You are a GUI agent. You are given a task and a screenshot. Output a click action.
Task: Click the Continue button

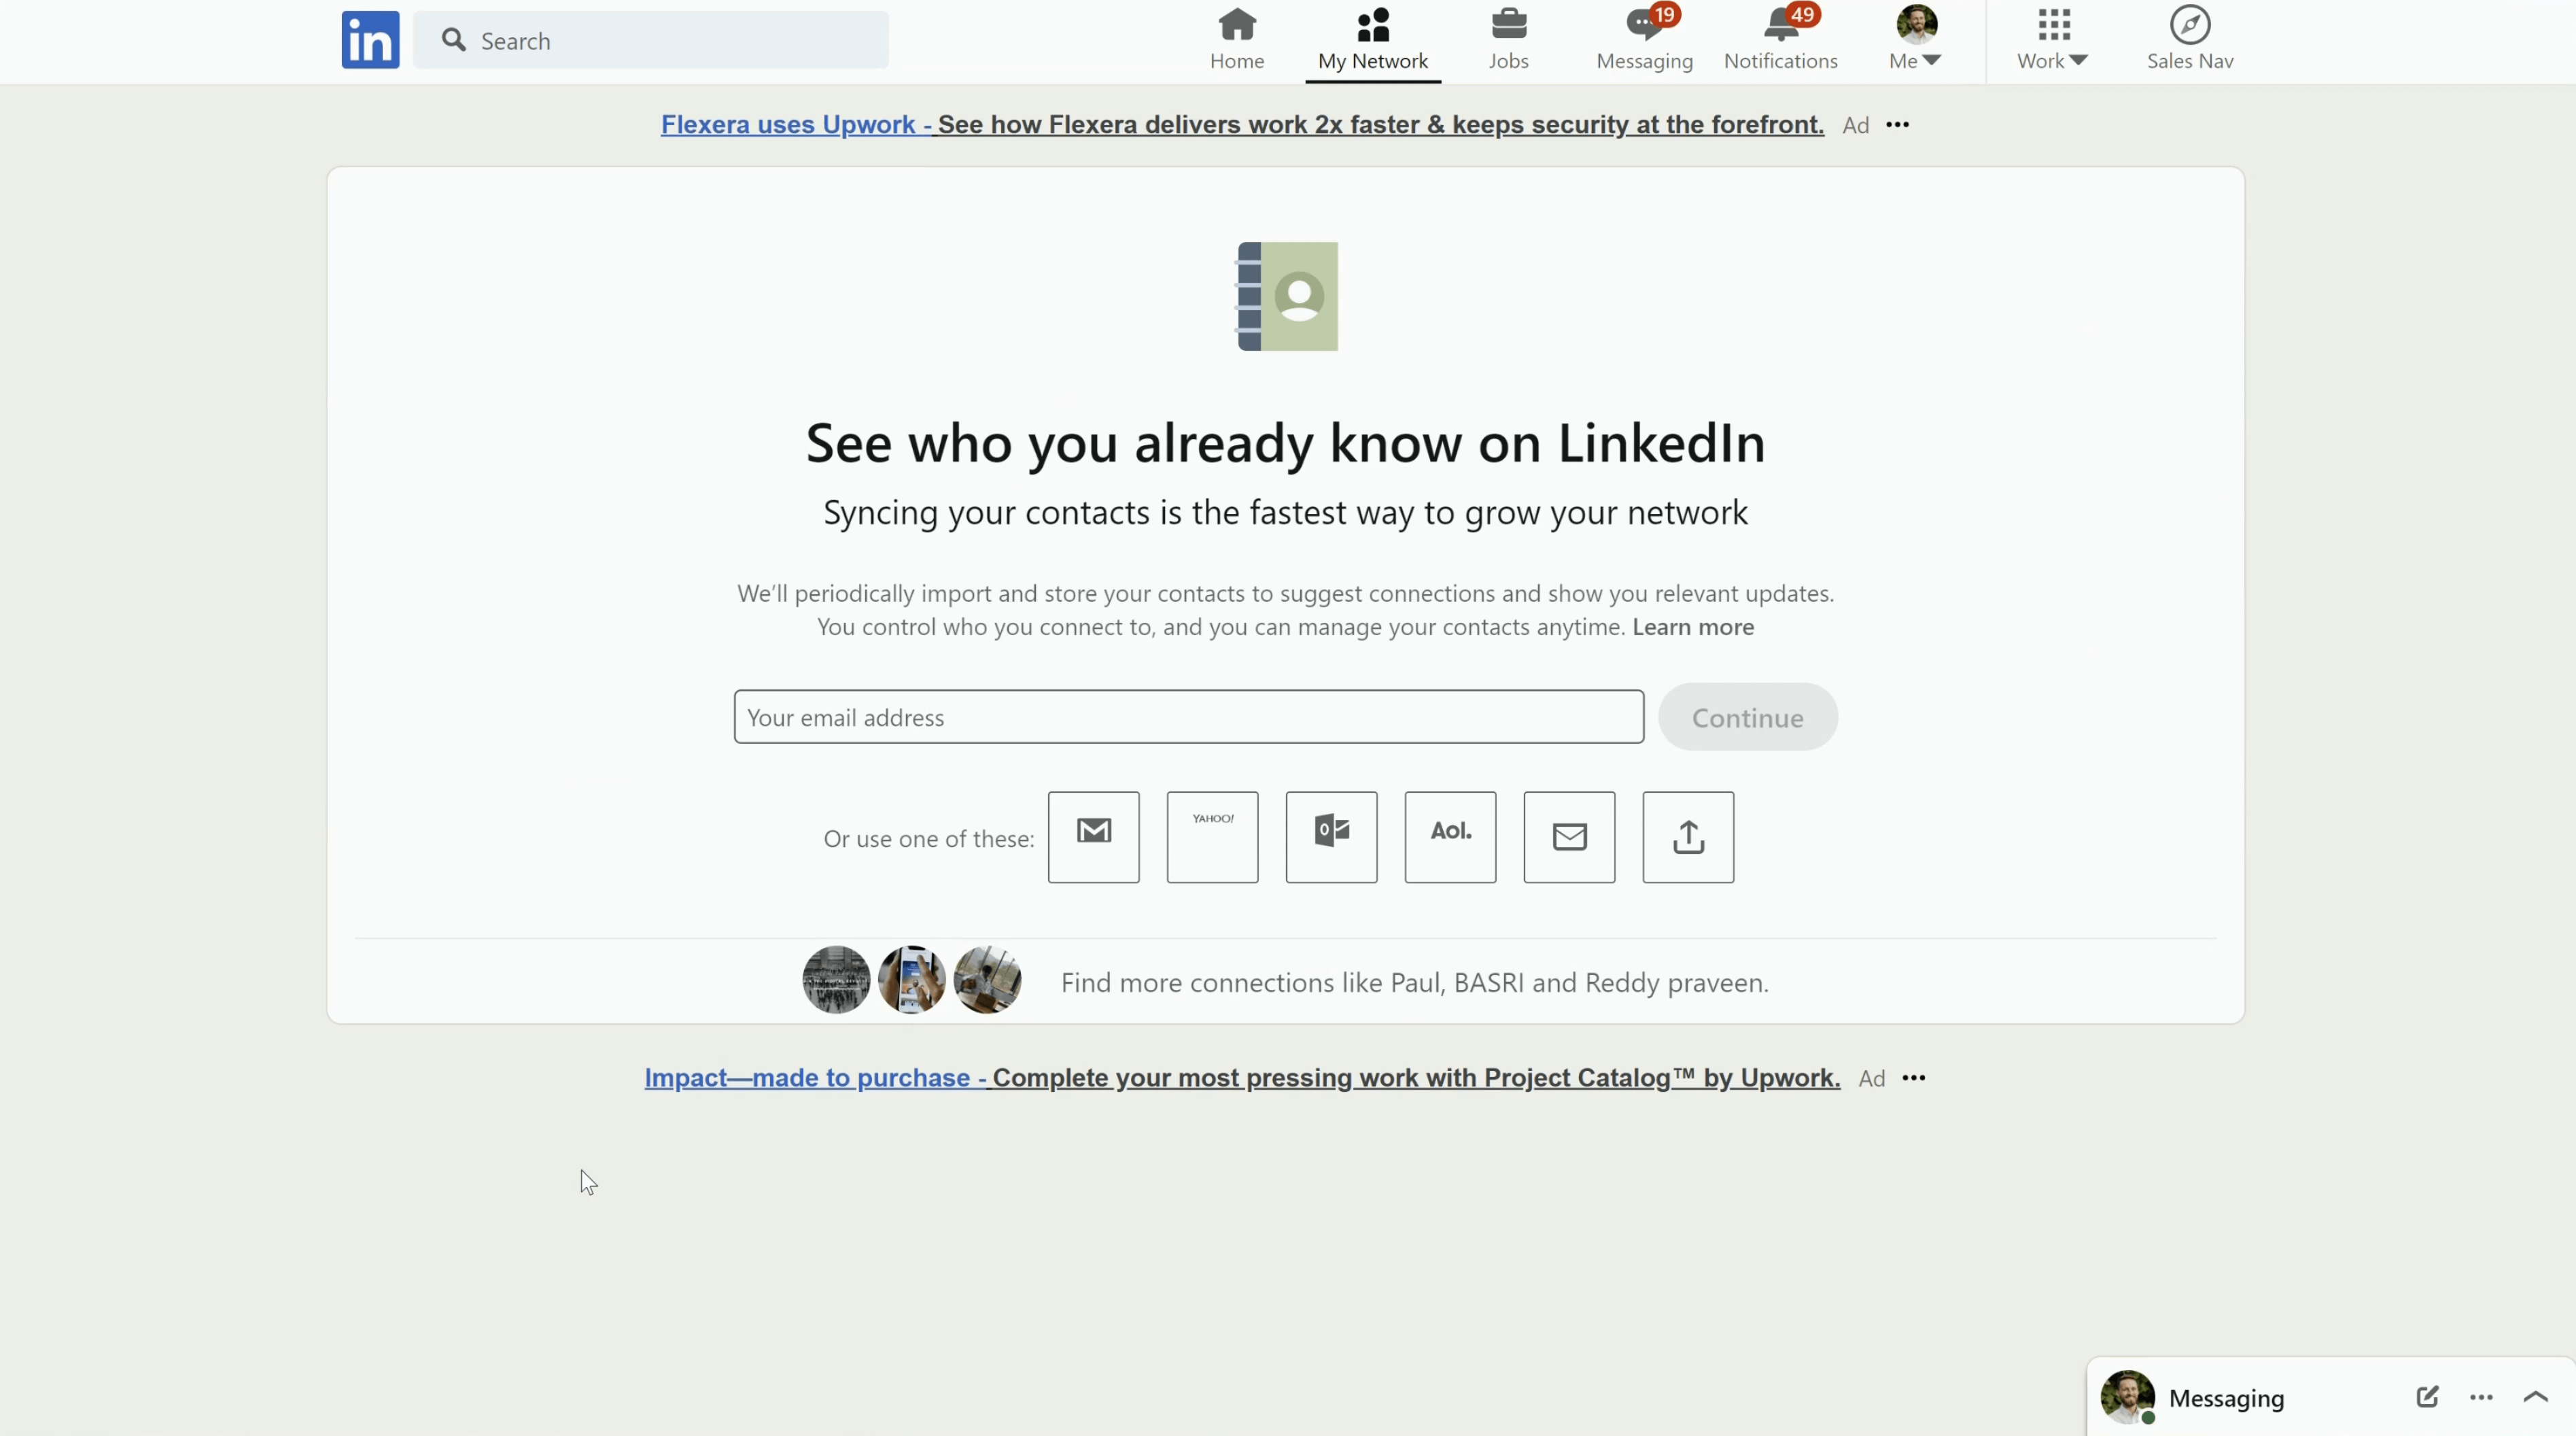click(1747, 716)
